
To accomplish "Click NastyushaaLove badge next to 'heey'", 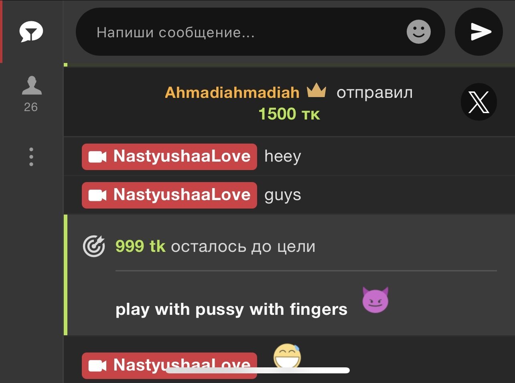I will click(x=169, y=156).
